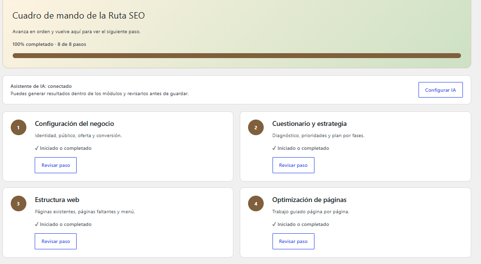Click the SEO route progress bar
481x264 pixels.
(237, 56)
